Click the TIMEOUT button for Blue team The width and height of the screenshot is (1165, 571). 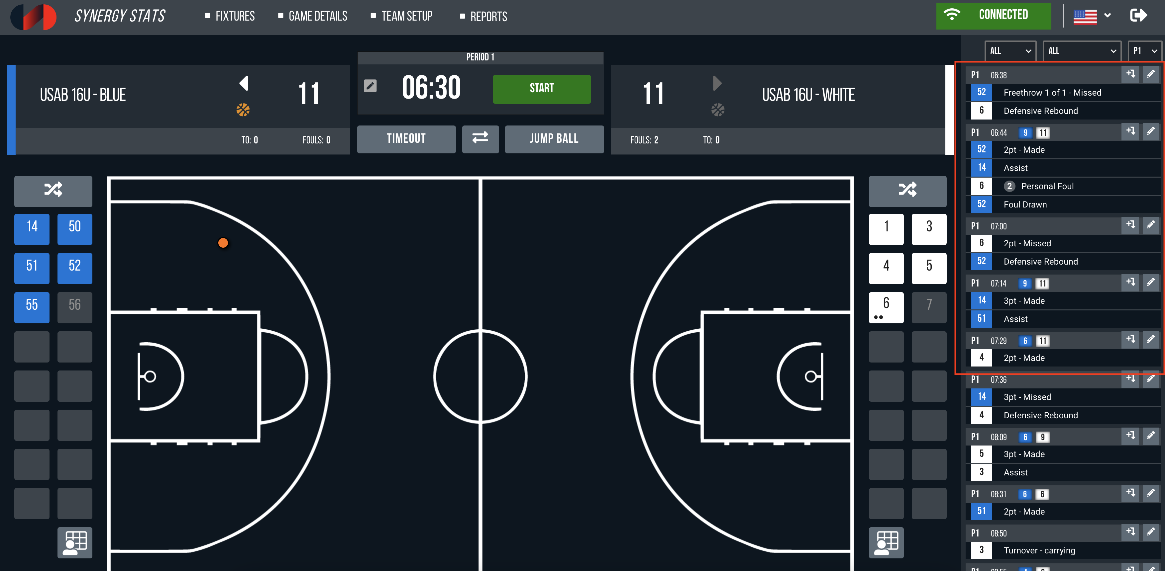[407, 138]
